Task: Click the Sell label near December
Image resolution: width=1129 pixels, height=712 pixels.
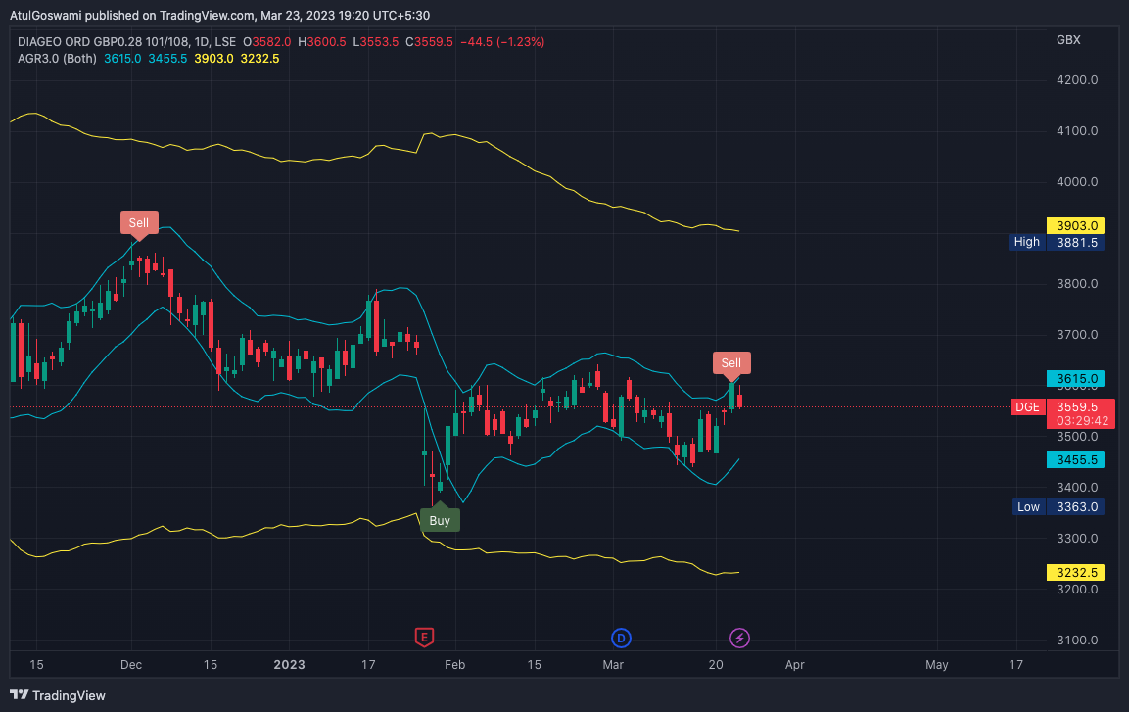Action: point(139,223)
